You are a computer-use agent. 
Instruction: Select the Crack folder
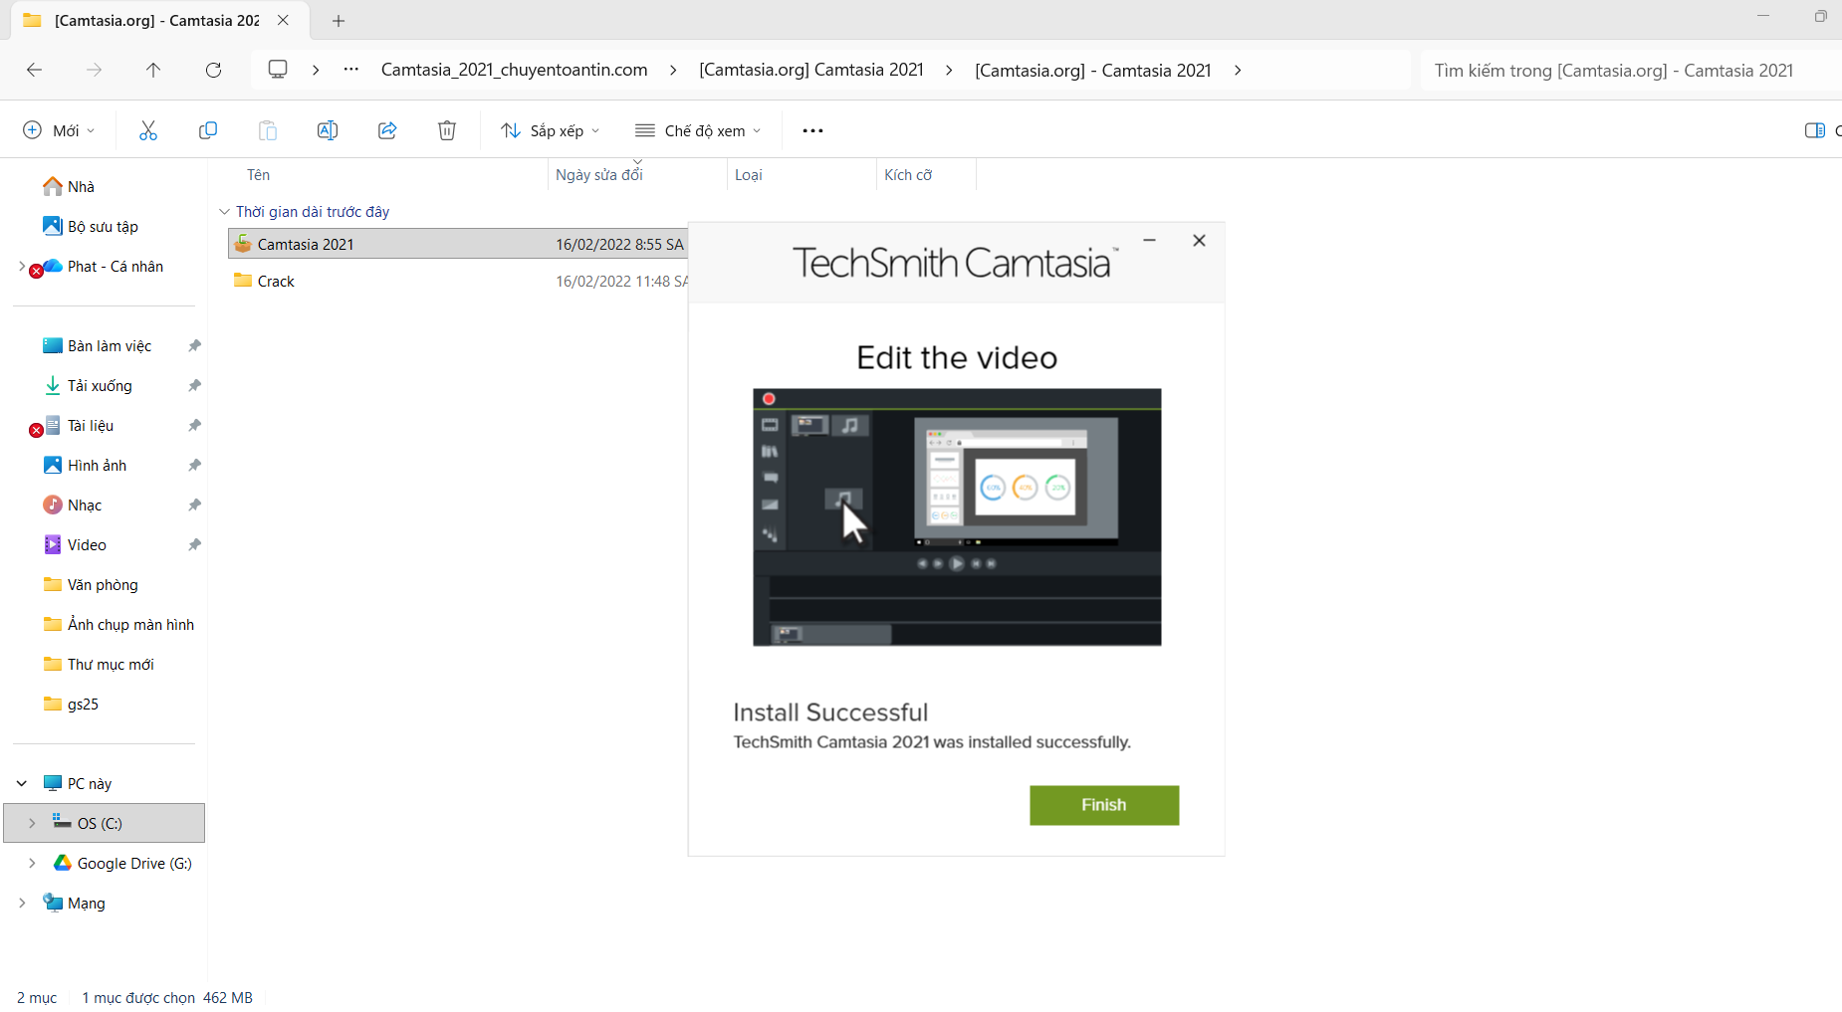click(276, 282)
